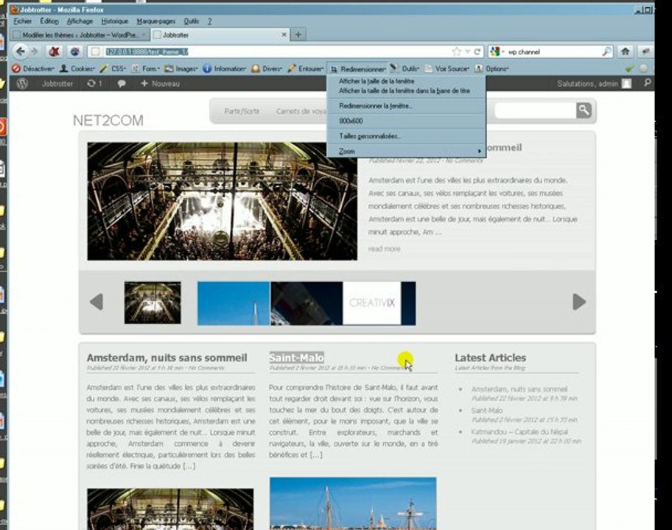Open comments bubble in the admin bar

(122, 83)
